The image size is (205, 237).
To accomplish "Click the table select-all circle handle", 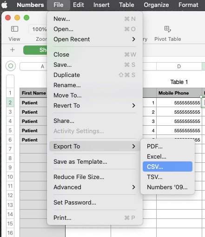I will pyautogui.click(x=11, y=66).
